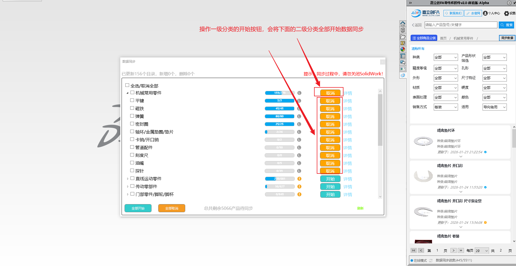Click the sync refresh icon in status bar

click(431, 260)
